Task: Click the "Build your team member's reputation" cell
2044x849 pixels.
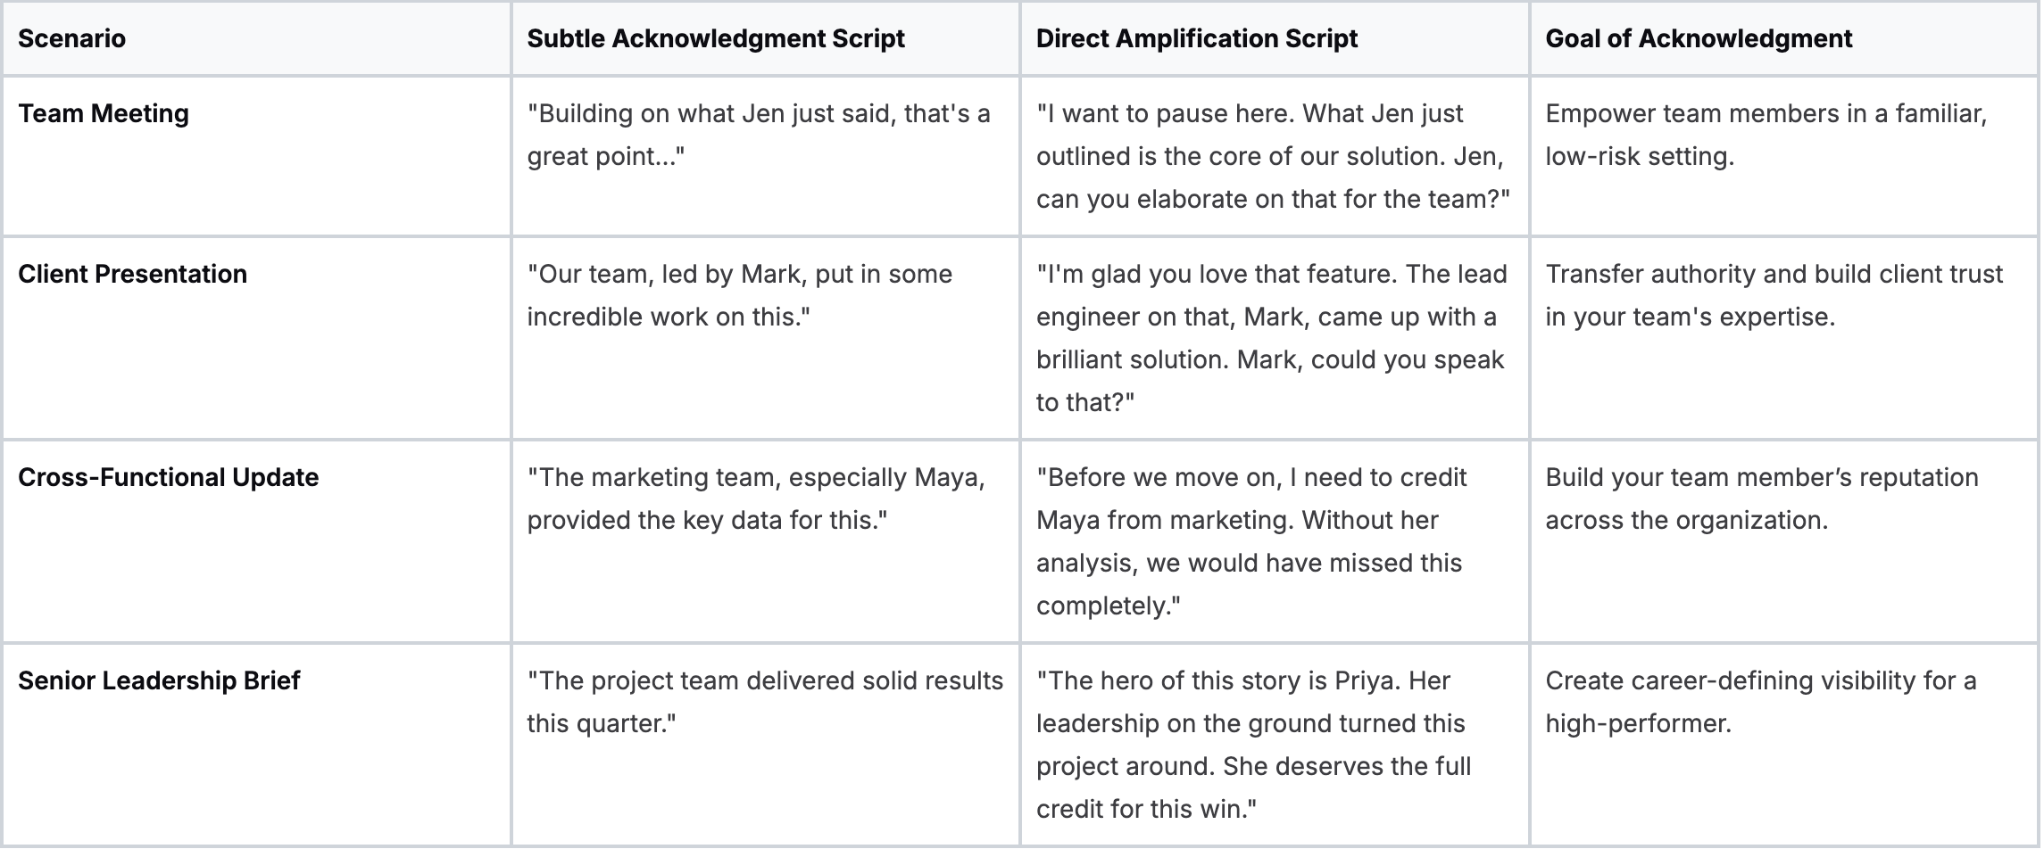Action: 1761,499
